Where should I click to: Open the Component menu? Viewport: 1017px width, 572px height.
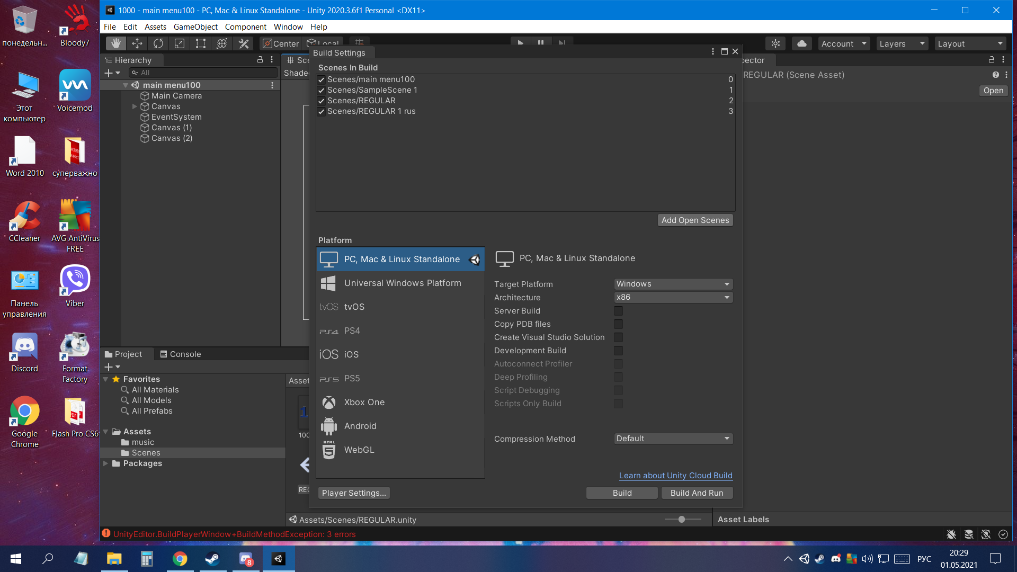[x=246, y=27]
